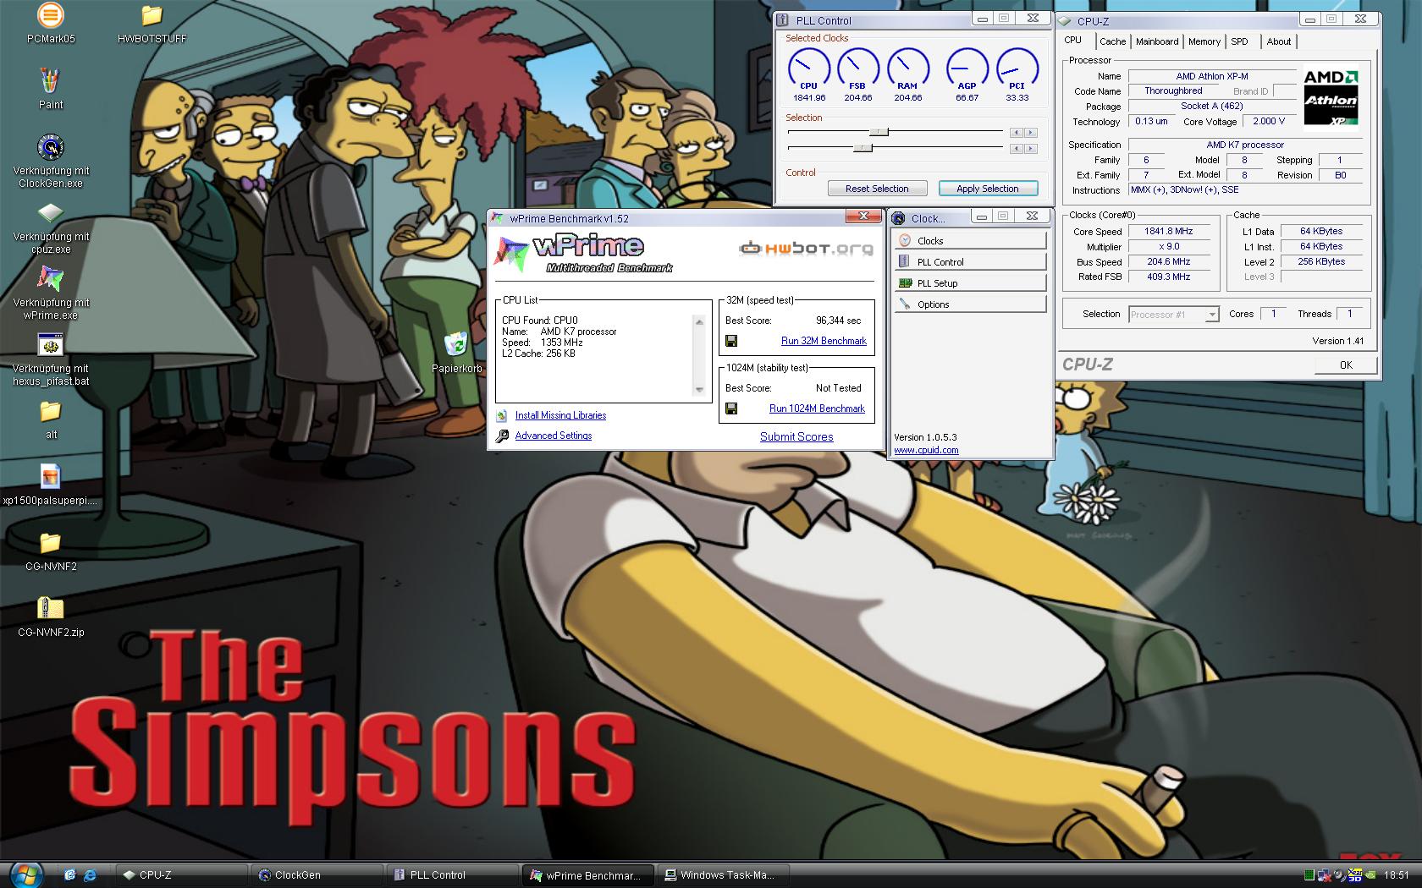Screen dimensions: 1422x888
Task: Switch to ClockGen taskbar button
Action: [x=317, y=875]
